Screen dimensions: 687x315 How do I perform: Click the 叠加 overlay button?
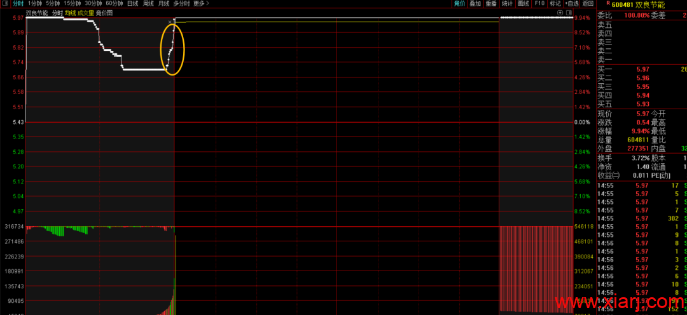475,4
